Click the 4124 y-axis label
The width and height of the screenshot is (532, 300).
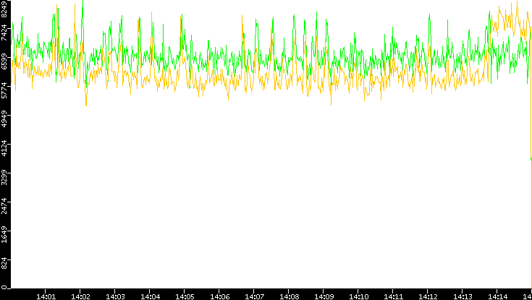pos(5,149)
